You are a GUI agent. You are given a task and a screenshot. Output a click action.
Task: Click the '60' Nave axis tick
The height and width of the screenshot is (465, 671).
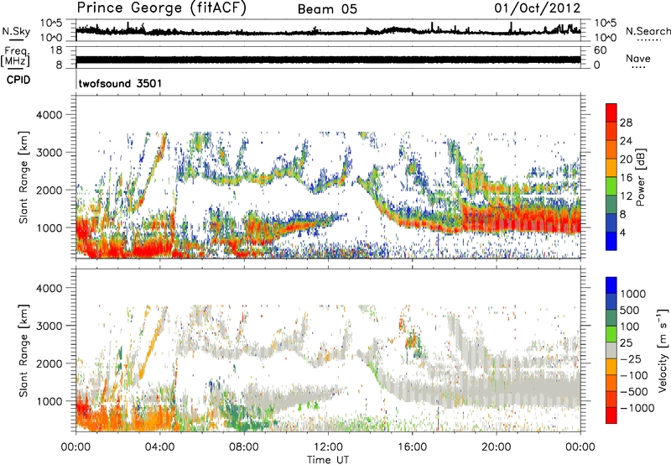600,50
